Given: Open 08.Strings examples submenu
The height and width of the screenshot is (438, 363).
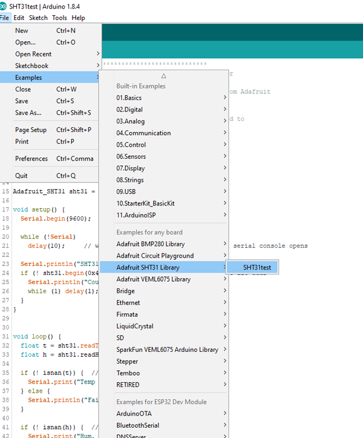Looking at the screenshot, I should 164,180.
